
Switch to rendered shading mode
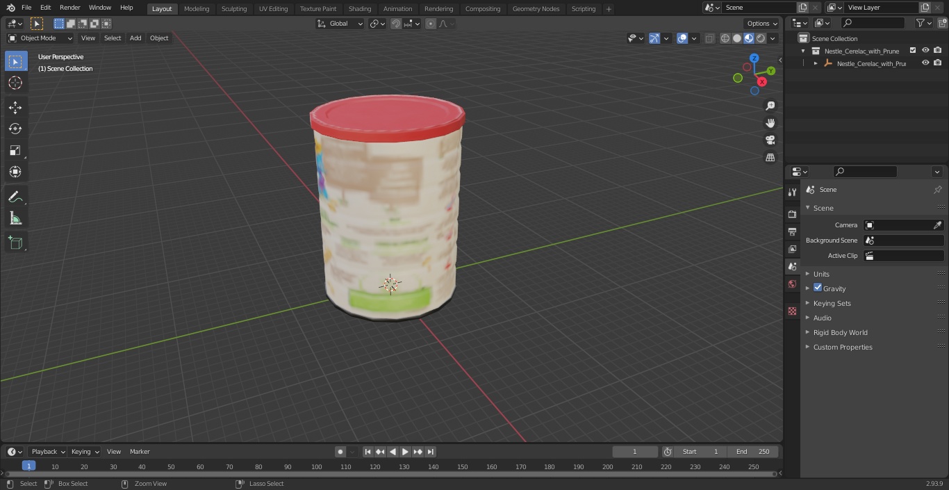(761, 38)
